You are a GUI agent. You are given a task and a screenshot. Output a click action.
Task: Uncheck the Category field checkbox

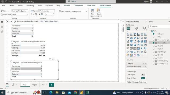(154, 34)
